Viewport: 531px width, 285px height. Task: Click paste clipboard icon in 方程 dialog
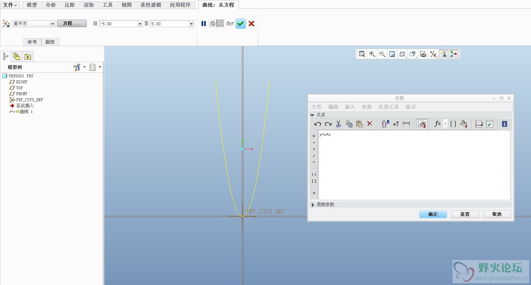359,124
